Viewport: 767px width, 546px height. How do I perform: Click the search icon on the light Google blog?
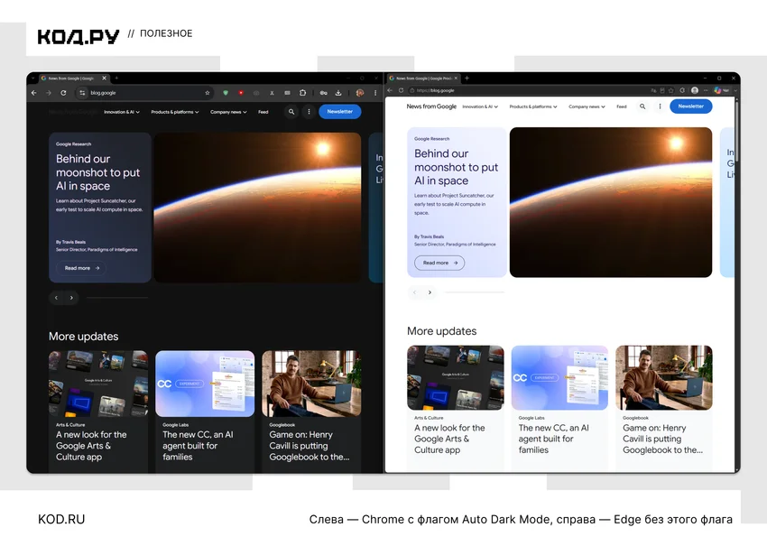pos(642,106)
